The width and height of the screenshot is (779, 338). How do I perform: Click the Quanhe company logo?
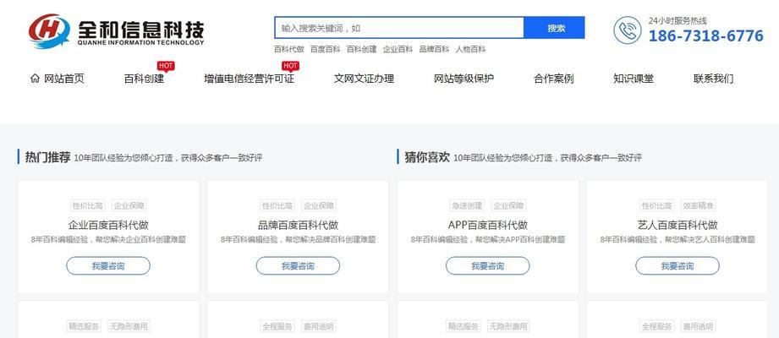coord(116,30)
